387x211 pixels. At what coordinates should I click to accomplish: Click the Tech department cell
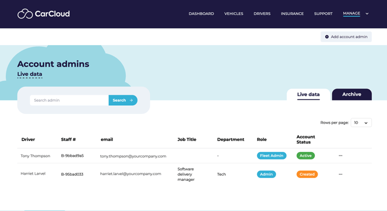[221, 174]
